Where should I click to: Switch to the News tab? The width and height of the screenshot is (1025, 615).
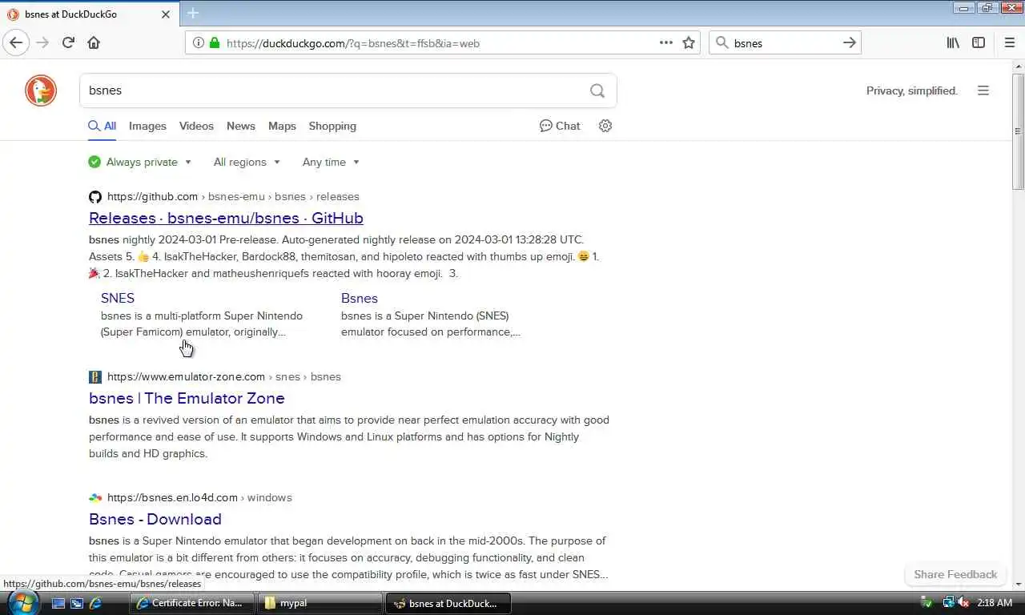tap(240, 126)
